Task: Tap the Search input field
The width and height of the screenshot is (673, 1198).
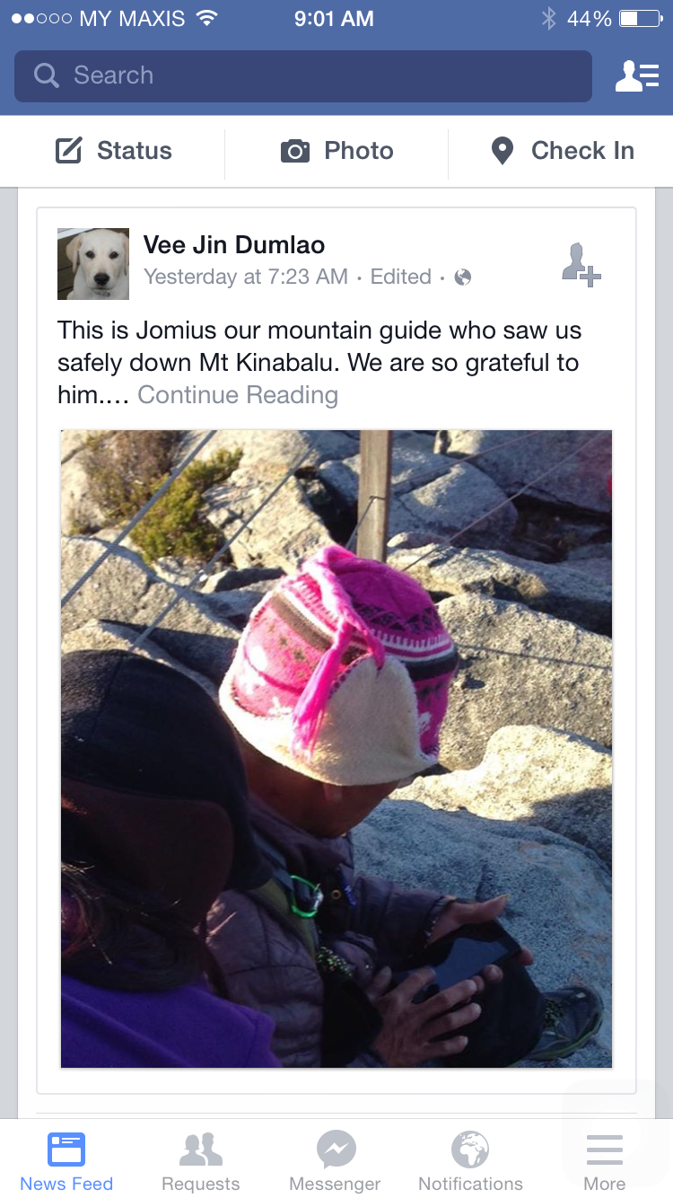Action: [303, 75]
